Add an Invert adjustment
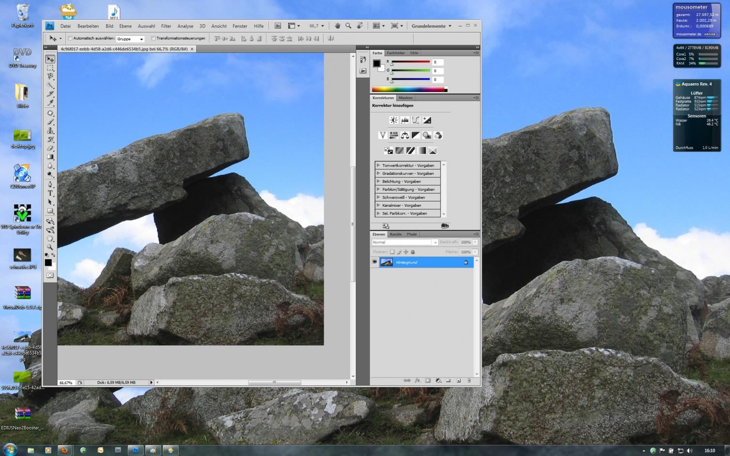730x456 pixels. point(388,151)
